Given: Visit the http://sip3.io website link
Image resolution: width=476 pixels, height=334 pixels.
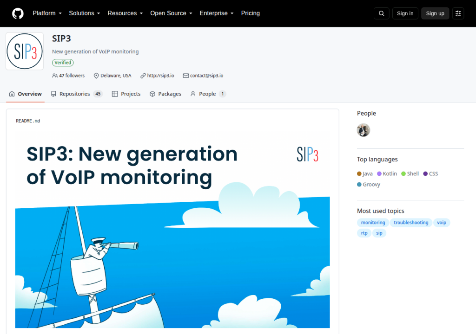Looking at the screenshot, I should (160, 76).
